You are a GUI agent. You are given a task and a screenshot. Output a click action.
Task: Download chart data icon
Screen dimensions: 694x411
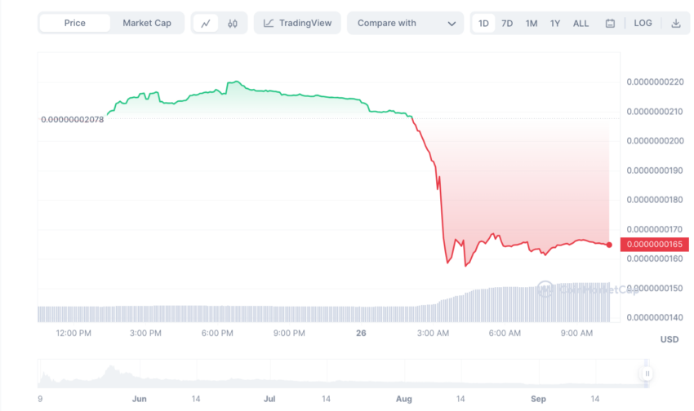coord(676,24)
